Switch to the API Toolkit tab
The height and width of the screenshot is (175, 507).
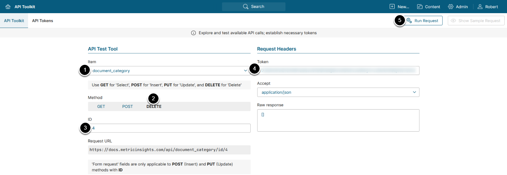[14, 21]
